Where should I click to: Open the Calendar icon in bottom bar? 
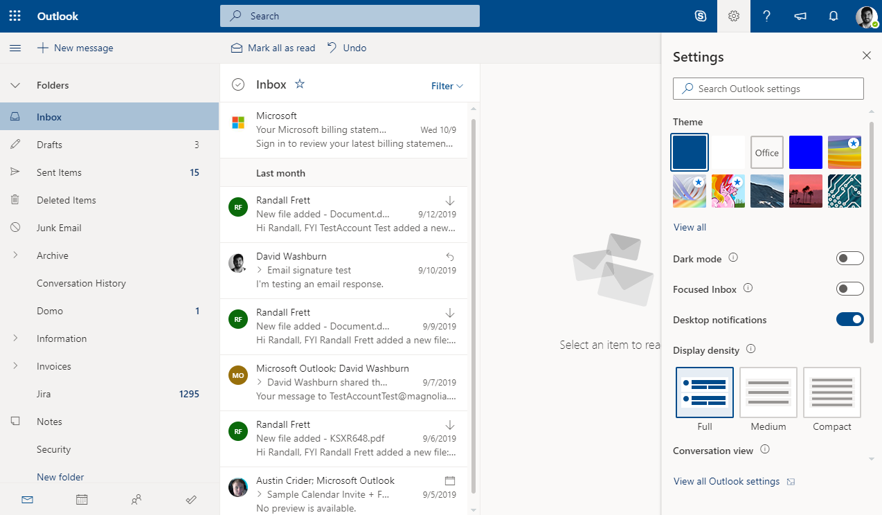82,499
